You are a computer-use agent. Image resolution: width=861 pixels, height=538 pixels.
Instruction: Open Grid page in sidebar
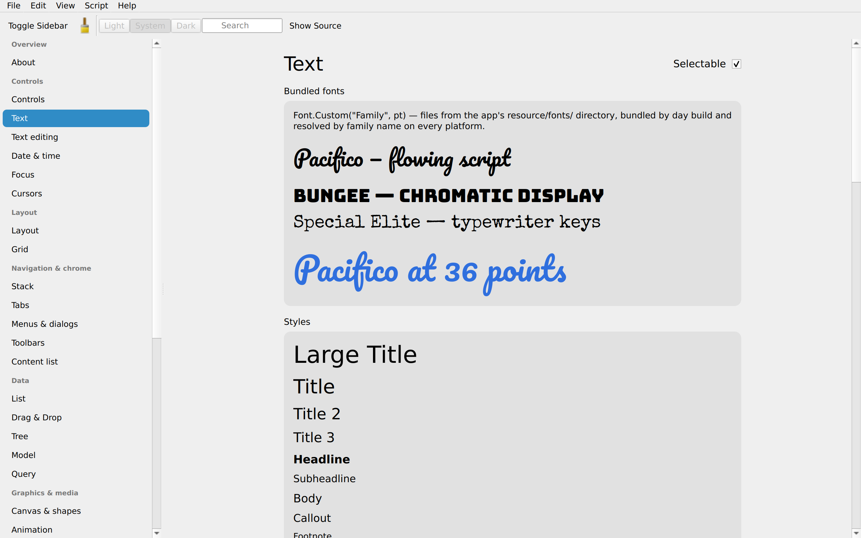point(76,249)
